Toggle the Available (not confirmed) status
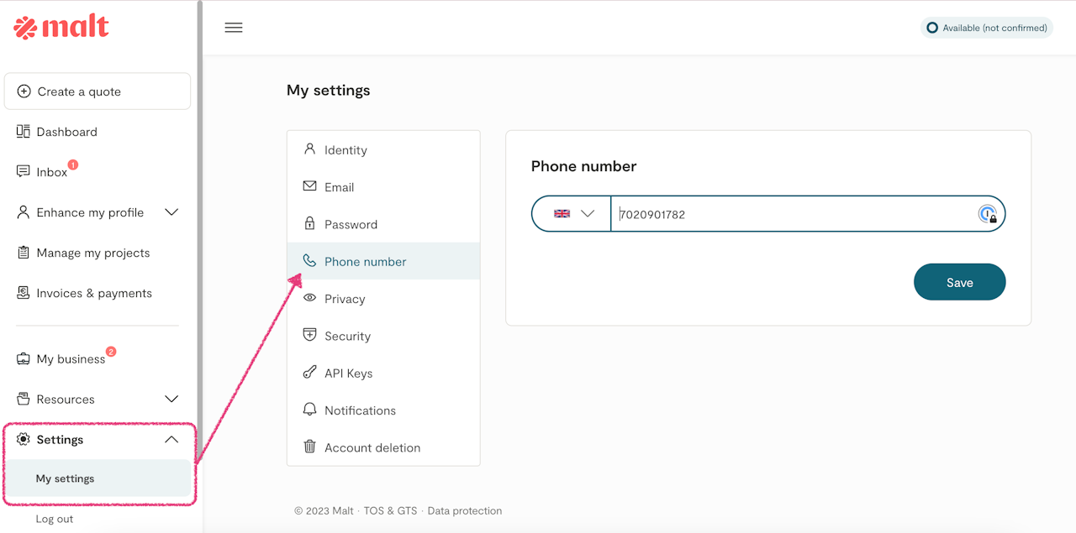Screen dimensions: 1076x533 pyautogui.click(x=987, y=28)
